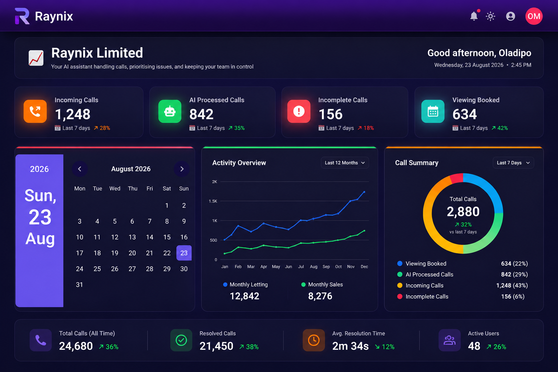Go to next month in calendar
This screenshot has width=558, height=372.
(x=182, y=169)
